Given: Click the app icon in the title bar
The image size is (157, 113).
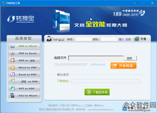Looking at the screenshot, I should tap(3, 3).
